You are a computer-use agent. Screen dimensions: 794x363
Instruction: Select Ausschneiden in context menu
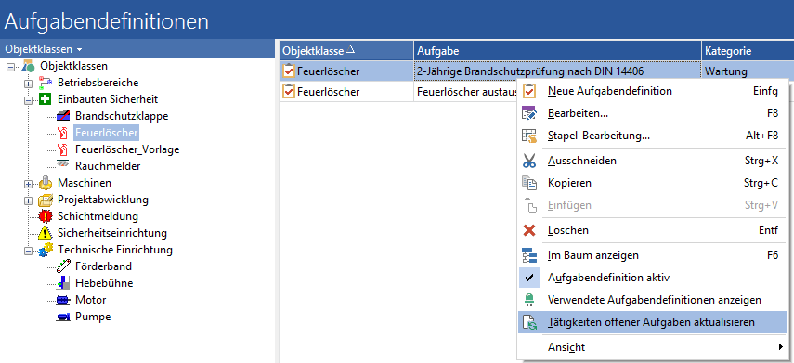pyautogui.click(x=653, y=161)
